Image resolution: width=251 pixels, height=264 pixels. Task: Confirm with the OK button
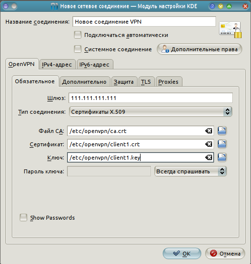tap(182, 253)
